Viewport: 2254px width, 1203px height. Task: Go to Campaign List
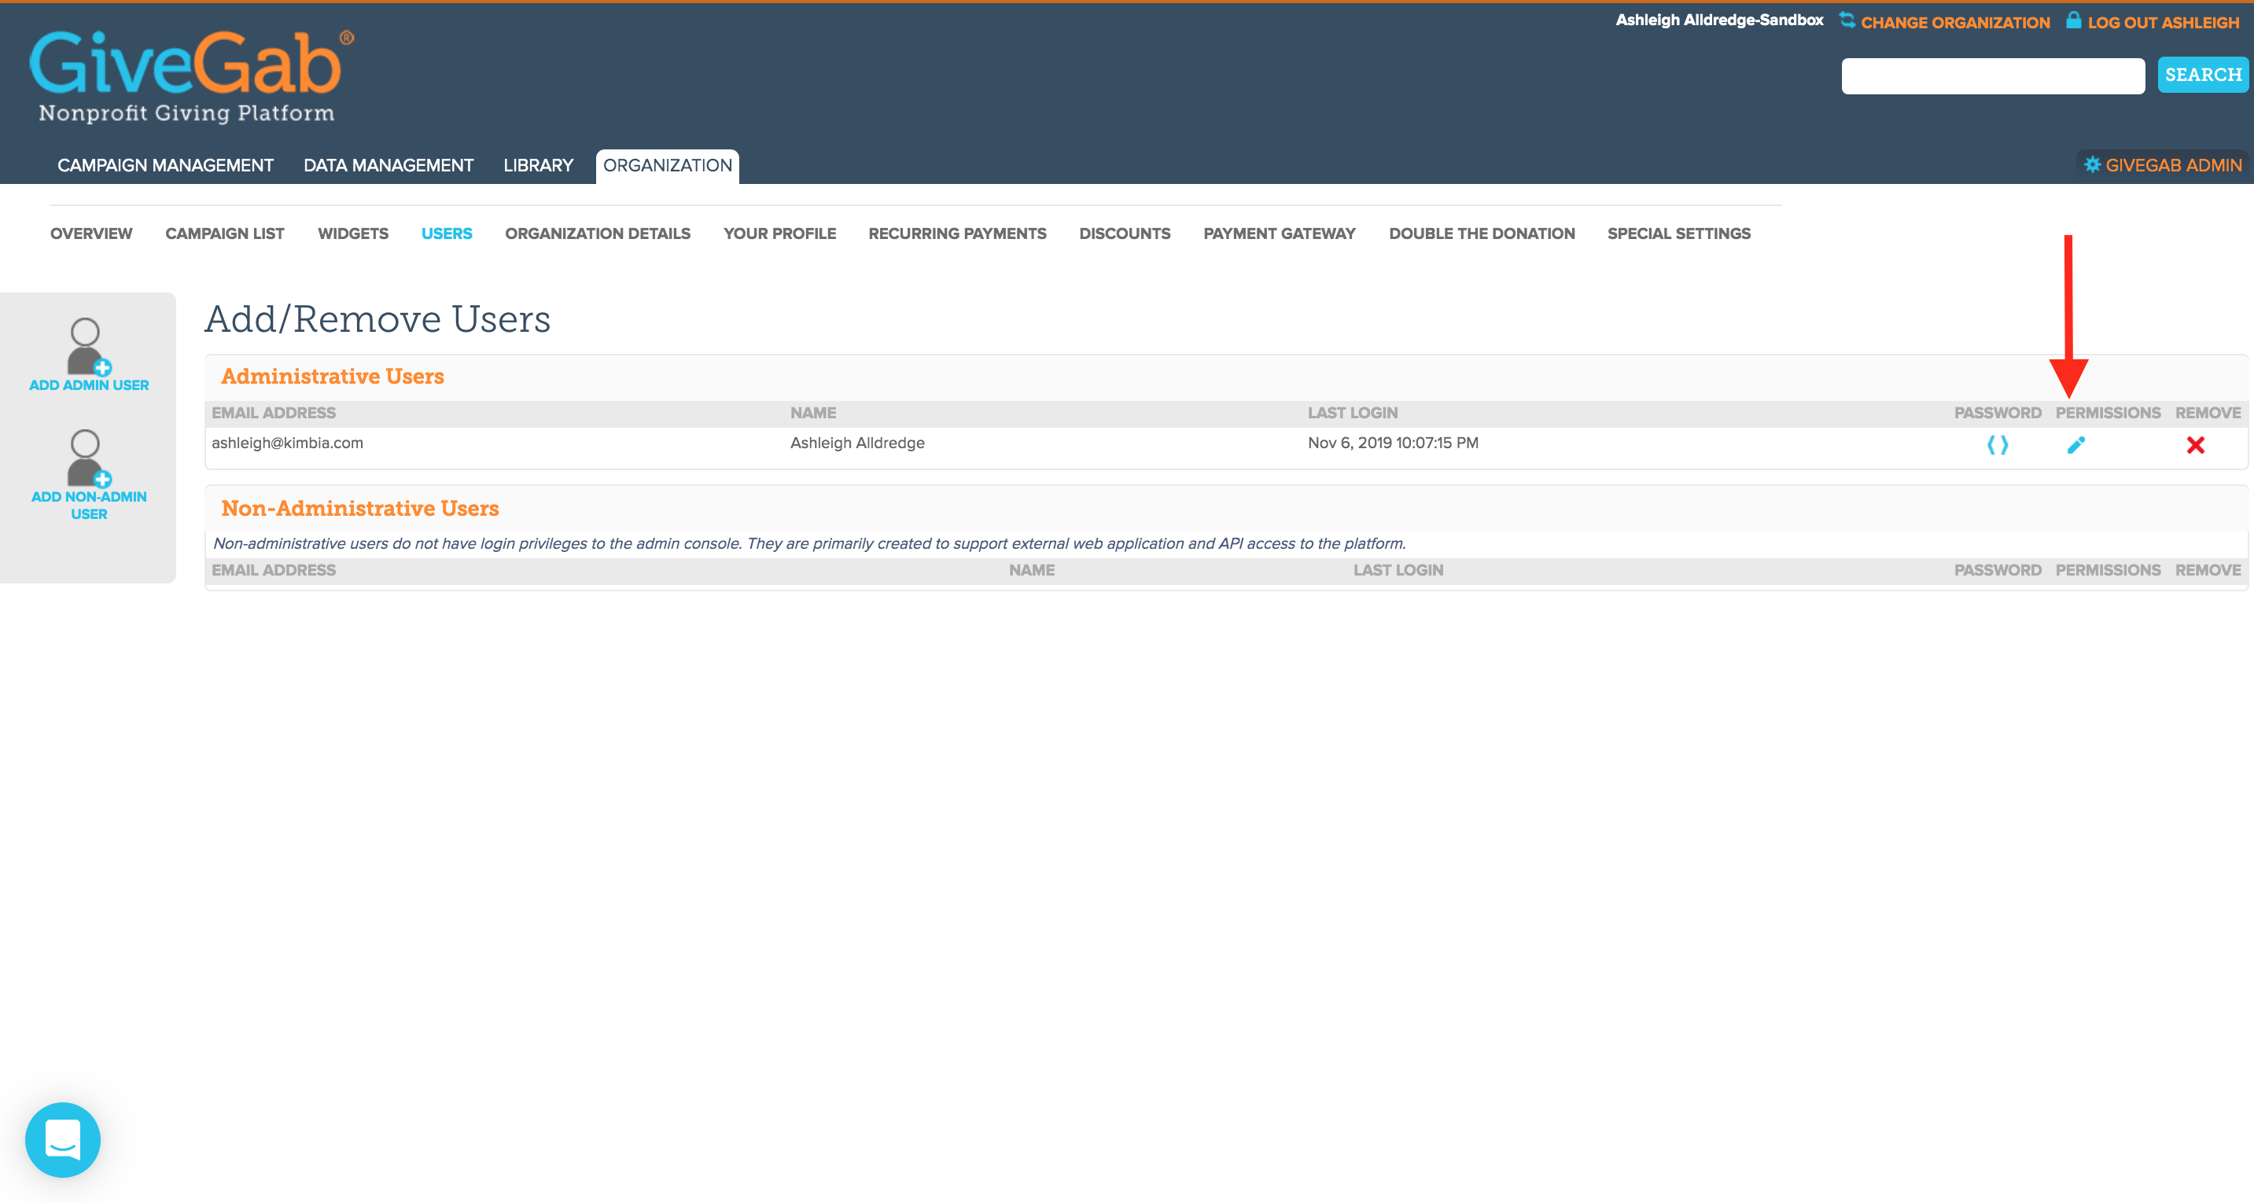225,234
